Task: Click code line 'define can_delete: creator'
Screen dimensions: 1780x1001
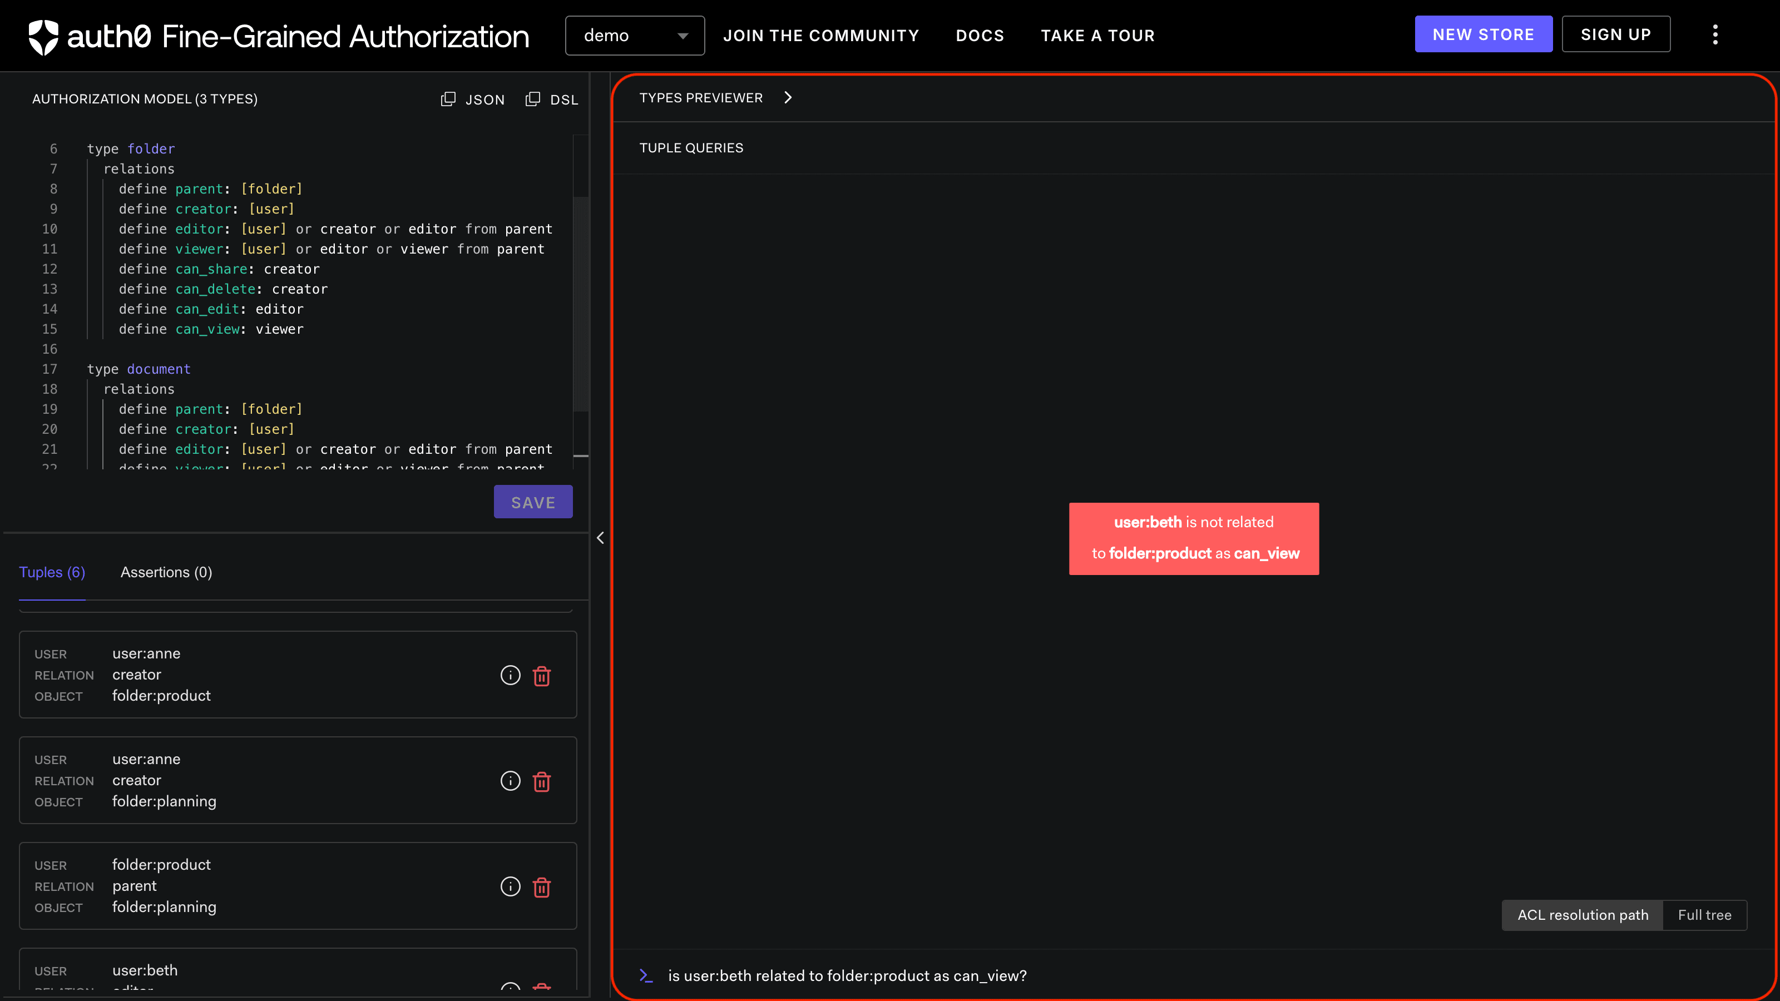Action: pos(223,289)
